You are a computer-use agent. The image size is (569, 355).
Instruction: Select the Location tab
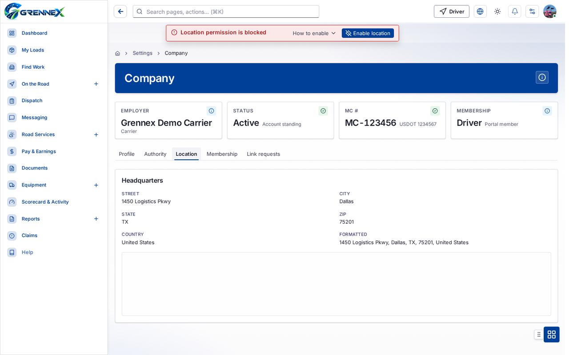(186, 154)
